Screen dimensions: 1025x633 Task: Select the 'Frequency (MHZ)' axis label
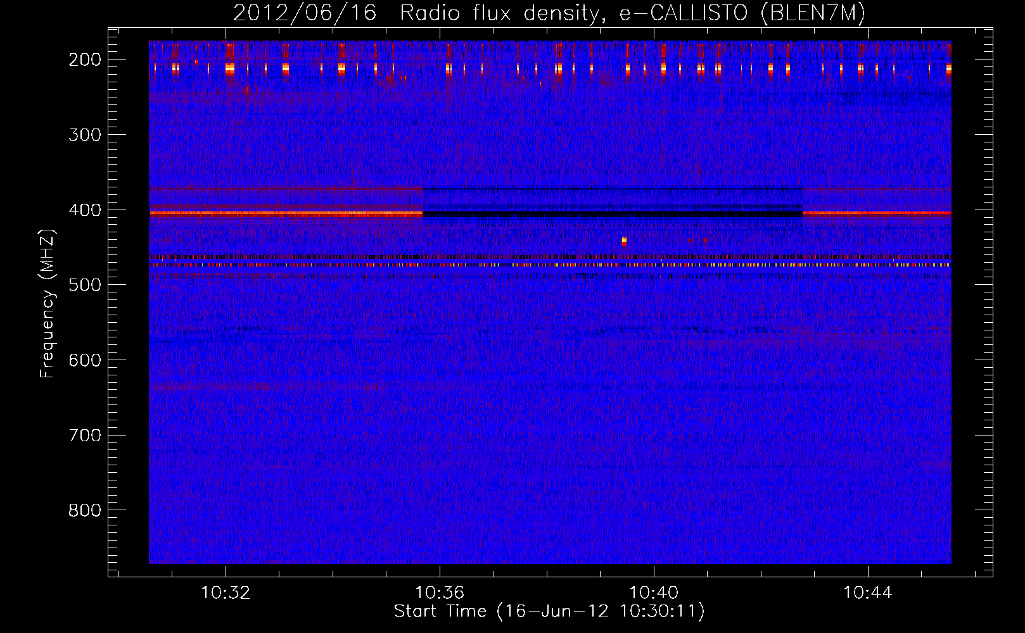click(x=48, y=303)
